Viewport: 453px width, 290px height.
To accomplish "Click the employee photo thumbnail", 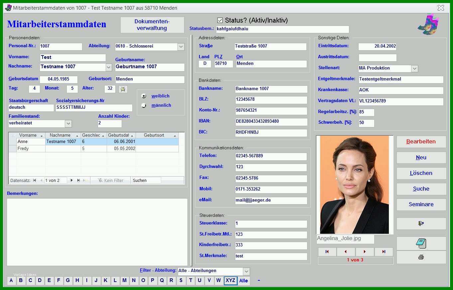I will (354, 185).
